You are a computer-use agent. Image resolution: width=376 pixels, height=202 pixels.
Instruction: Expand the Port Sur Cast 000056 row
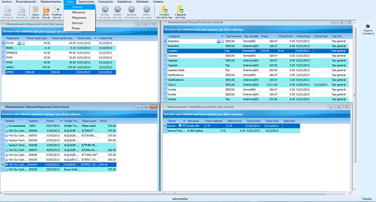click(7, 155)
